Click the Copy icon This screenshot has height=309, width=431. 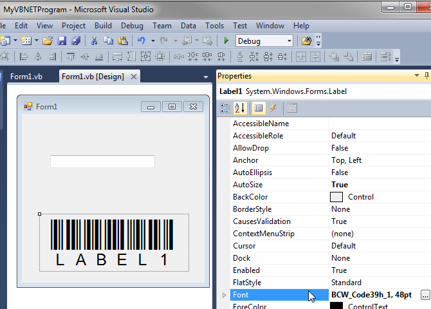point(108,41)
